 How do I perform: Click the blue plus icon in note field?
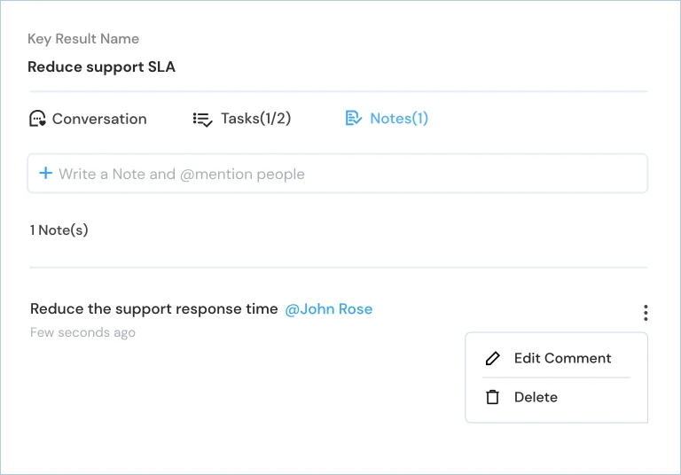tap(45, 173)
